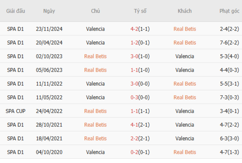Click Real Betis in the 04/10/2020 match

185,152
